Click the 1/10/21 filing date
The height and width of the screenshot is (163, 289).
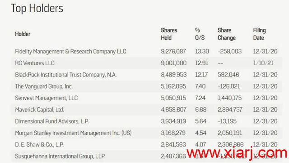[x=263, y=63]
